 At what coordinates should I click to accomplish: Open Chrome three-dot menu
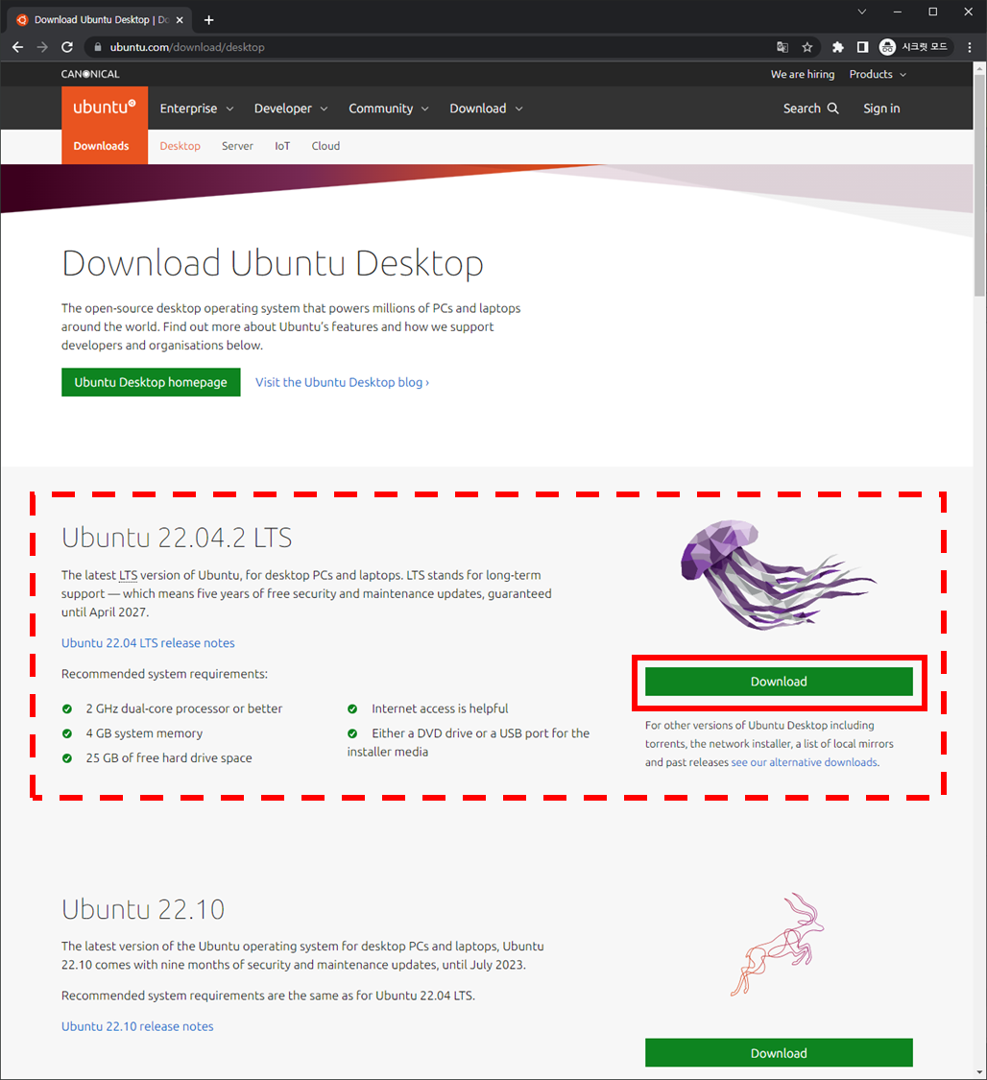(970, 47)
